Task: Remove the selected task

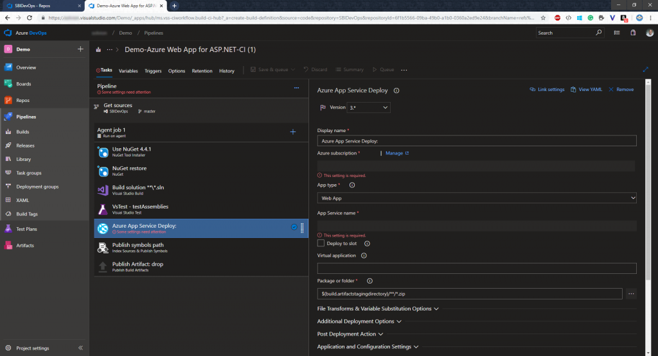Action: pyautogui.click(x=621, y=90)
